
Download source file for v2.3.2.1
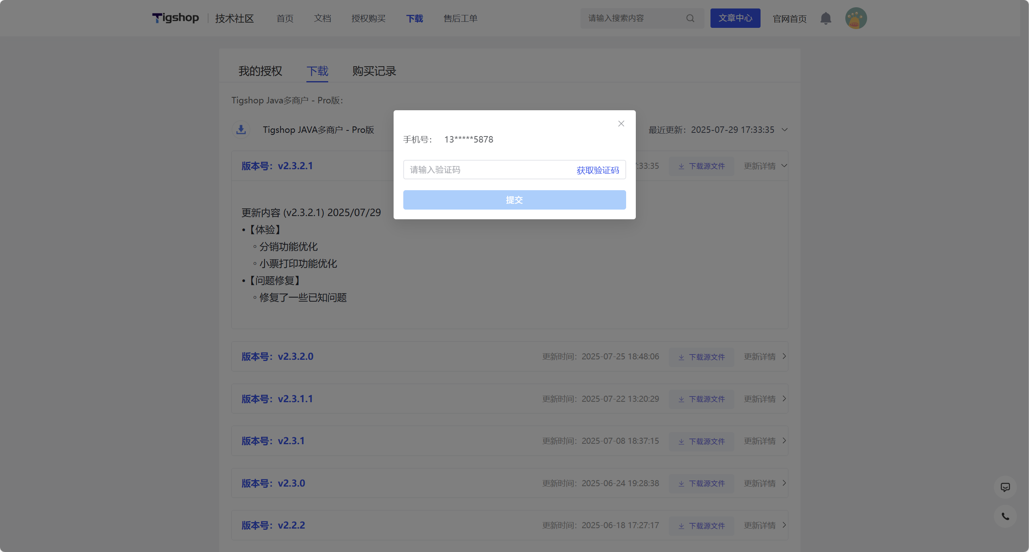point(702,166)
